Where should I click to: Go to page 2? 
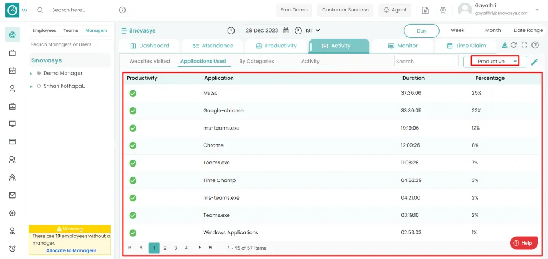(x=165, y=248)
